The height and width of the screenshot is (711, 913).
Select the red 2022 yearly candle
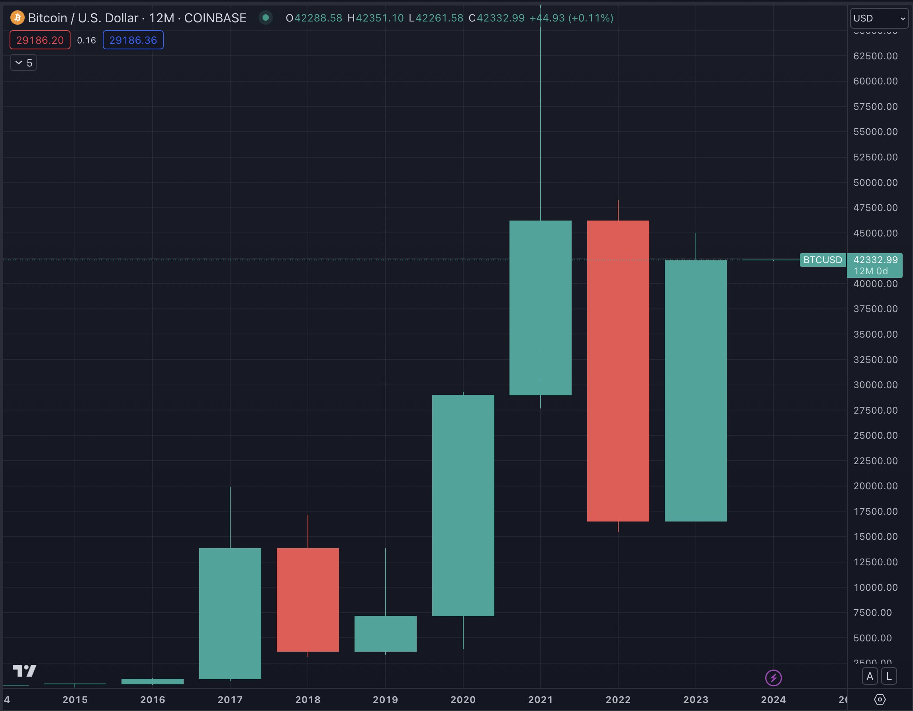[618, 371]
